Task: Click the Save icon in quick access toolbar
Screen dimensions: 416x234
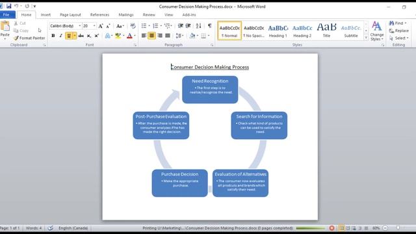Action: 8,6
